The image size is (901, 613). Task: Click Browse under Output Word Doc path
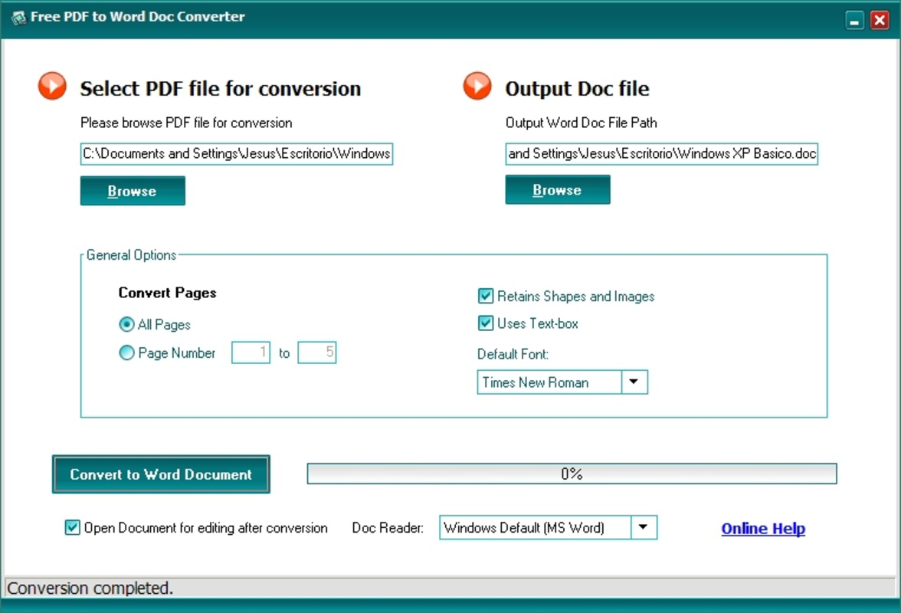(x=558, y=189)
